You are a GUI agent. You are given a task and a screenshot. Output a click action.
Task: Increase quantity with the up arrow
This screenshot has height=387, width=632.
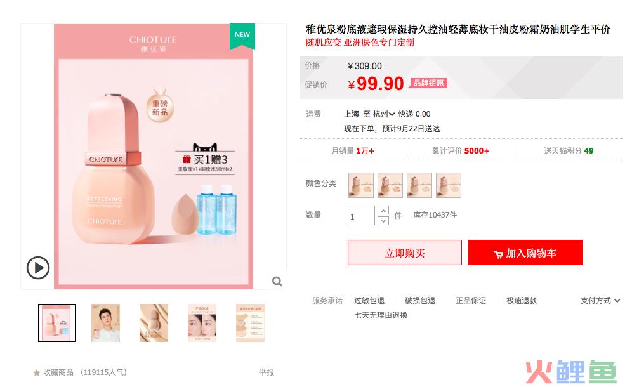tap(383, 211)
